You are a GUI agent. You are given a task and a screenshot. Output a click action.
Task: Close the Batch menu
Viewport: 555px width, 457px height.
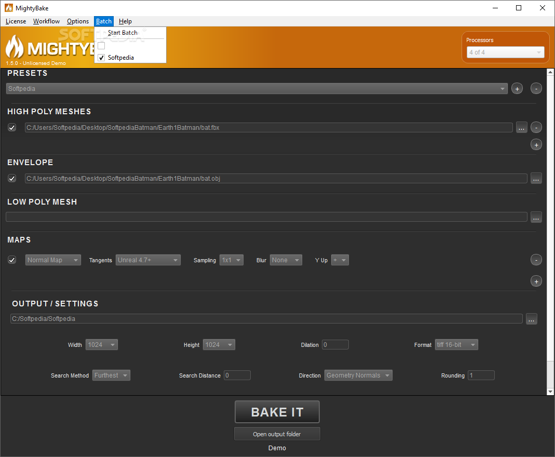tap(104, 21)
